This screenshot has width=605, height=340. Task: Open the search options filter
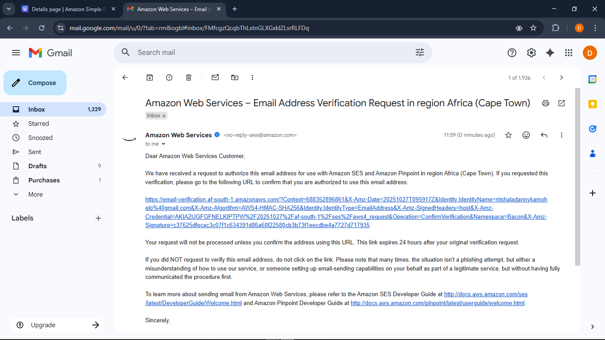coord(420,53)
